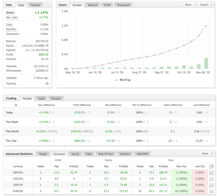
Task: Click the GBPUSD currency cell
Action: pos(18,172)
